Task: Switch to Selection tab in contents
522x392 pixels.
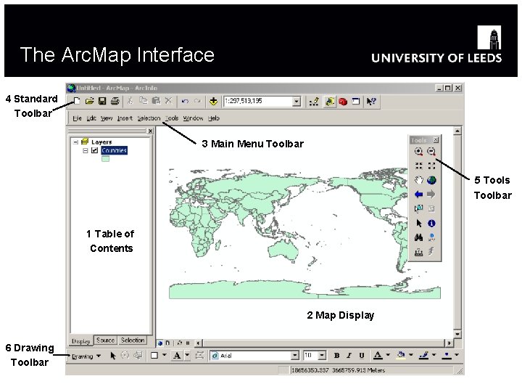Action: pyautogui.click(x=133, y=340)
